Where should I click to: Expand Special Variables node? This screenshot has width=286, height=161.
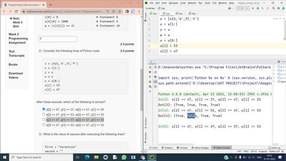point(274,81)
